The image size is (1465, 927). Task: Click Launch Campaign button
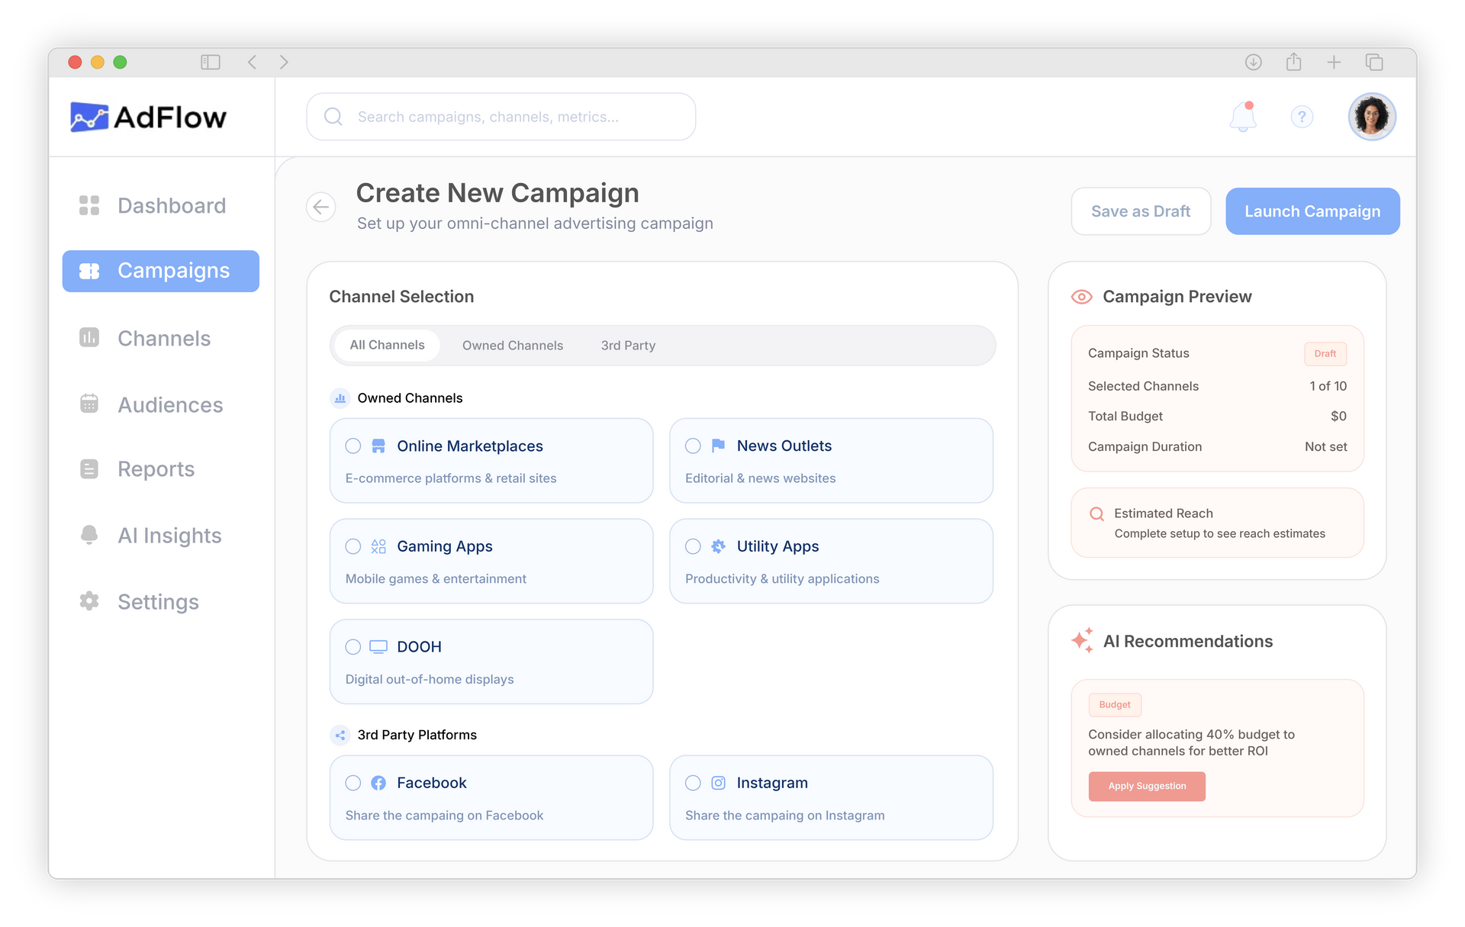click(1312, 211)
